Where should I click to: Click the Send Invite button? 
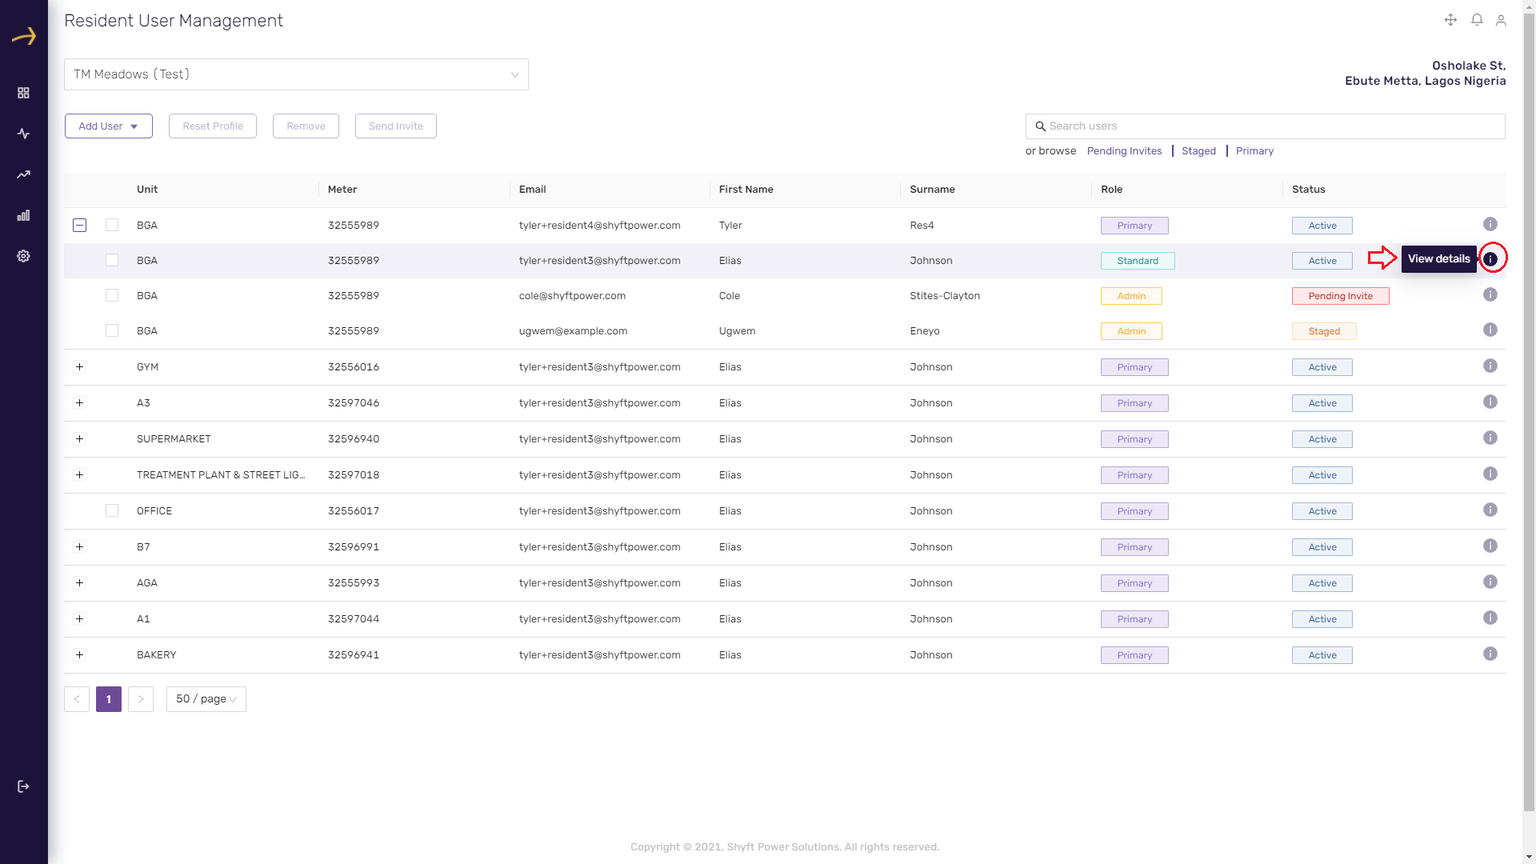coord(396,126)
